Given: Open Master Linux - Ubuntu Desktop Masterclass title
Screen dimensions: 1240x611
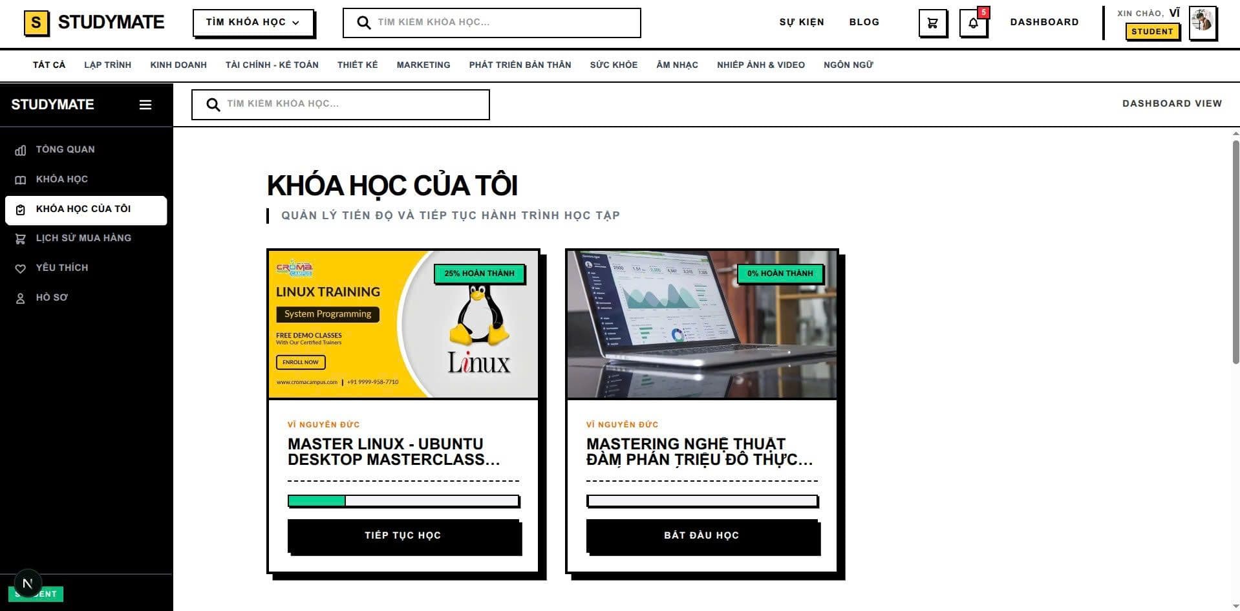Looking at the screenshot, I should click(394, 452).
